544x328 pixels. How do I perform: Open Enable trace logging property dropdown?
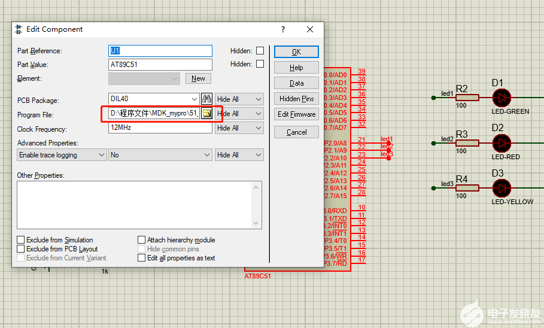[62, 155]
